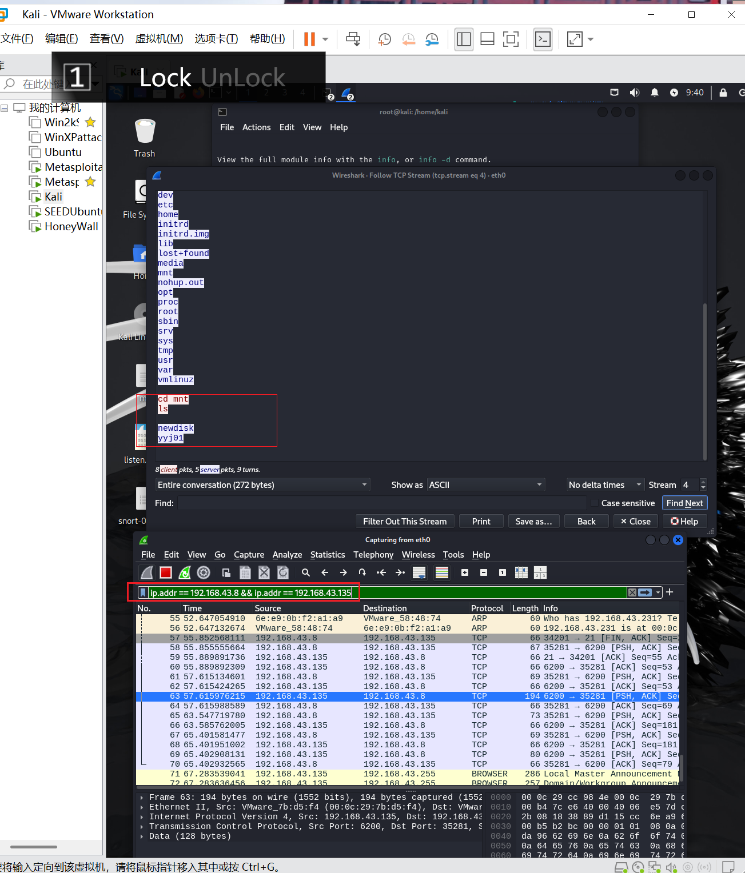This screenshot has width=745, height=873.
Task: Open the Wireshark Analyze menu
Action: (287, 555)
